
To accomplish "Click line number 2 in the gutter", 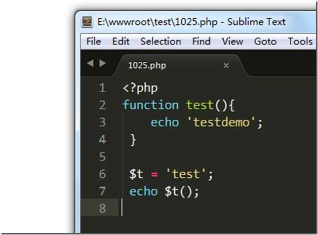I will [102, 105].
